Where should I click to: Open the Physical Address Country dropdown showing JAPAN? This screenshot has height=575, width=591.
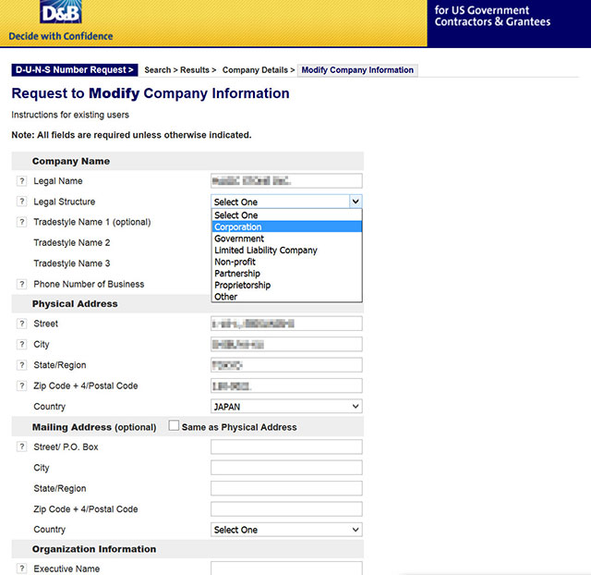pyautogui.click(x=286, y=407)
